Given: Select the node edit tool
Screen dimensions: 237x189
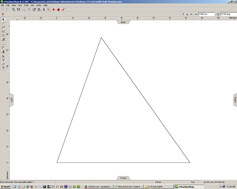Looking at the screenshot, I should (3, 56).
